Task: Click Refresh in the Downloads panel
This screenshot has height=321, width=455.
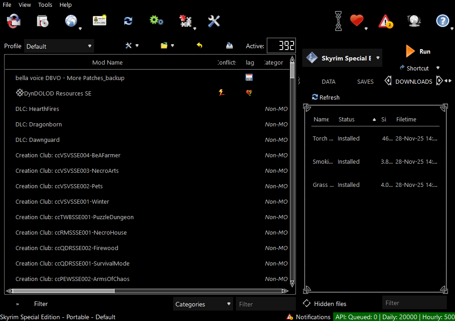Action: click(x=325, y=97)
